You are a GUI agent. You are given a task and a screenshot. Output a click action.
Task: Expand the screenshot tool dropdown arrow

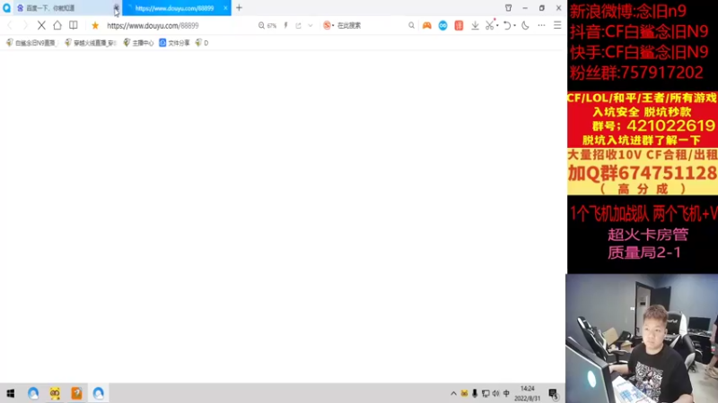[x=497, y=26]
